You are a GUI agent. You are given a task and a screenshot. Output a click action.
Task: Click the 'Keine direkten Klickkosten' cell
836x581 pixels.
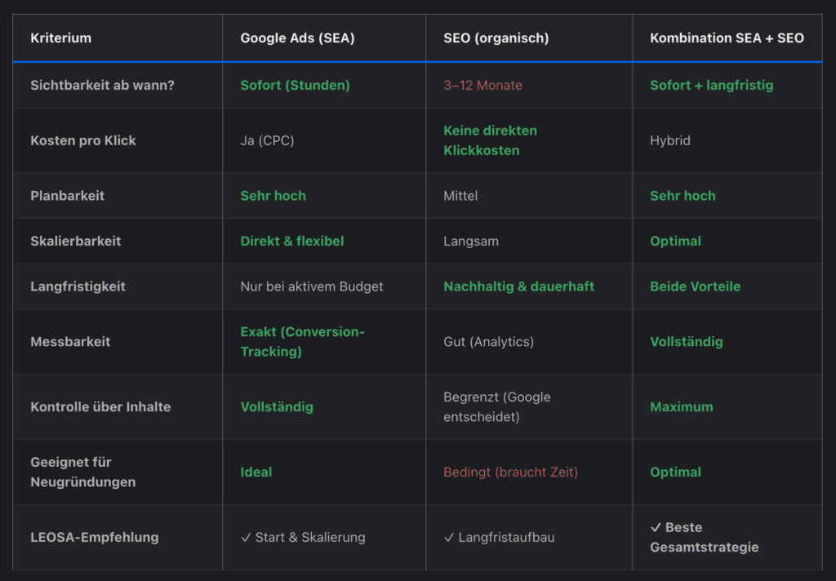[x=490, y=140]
